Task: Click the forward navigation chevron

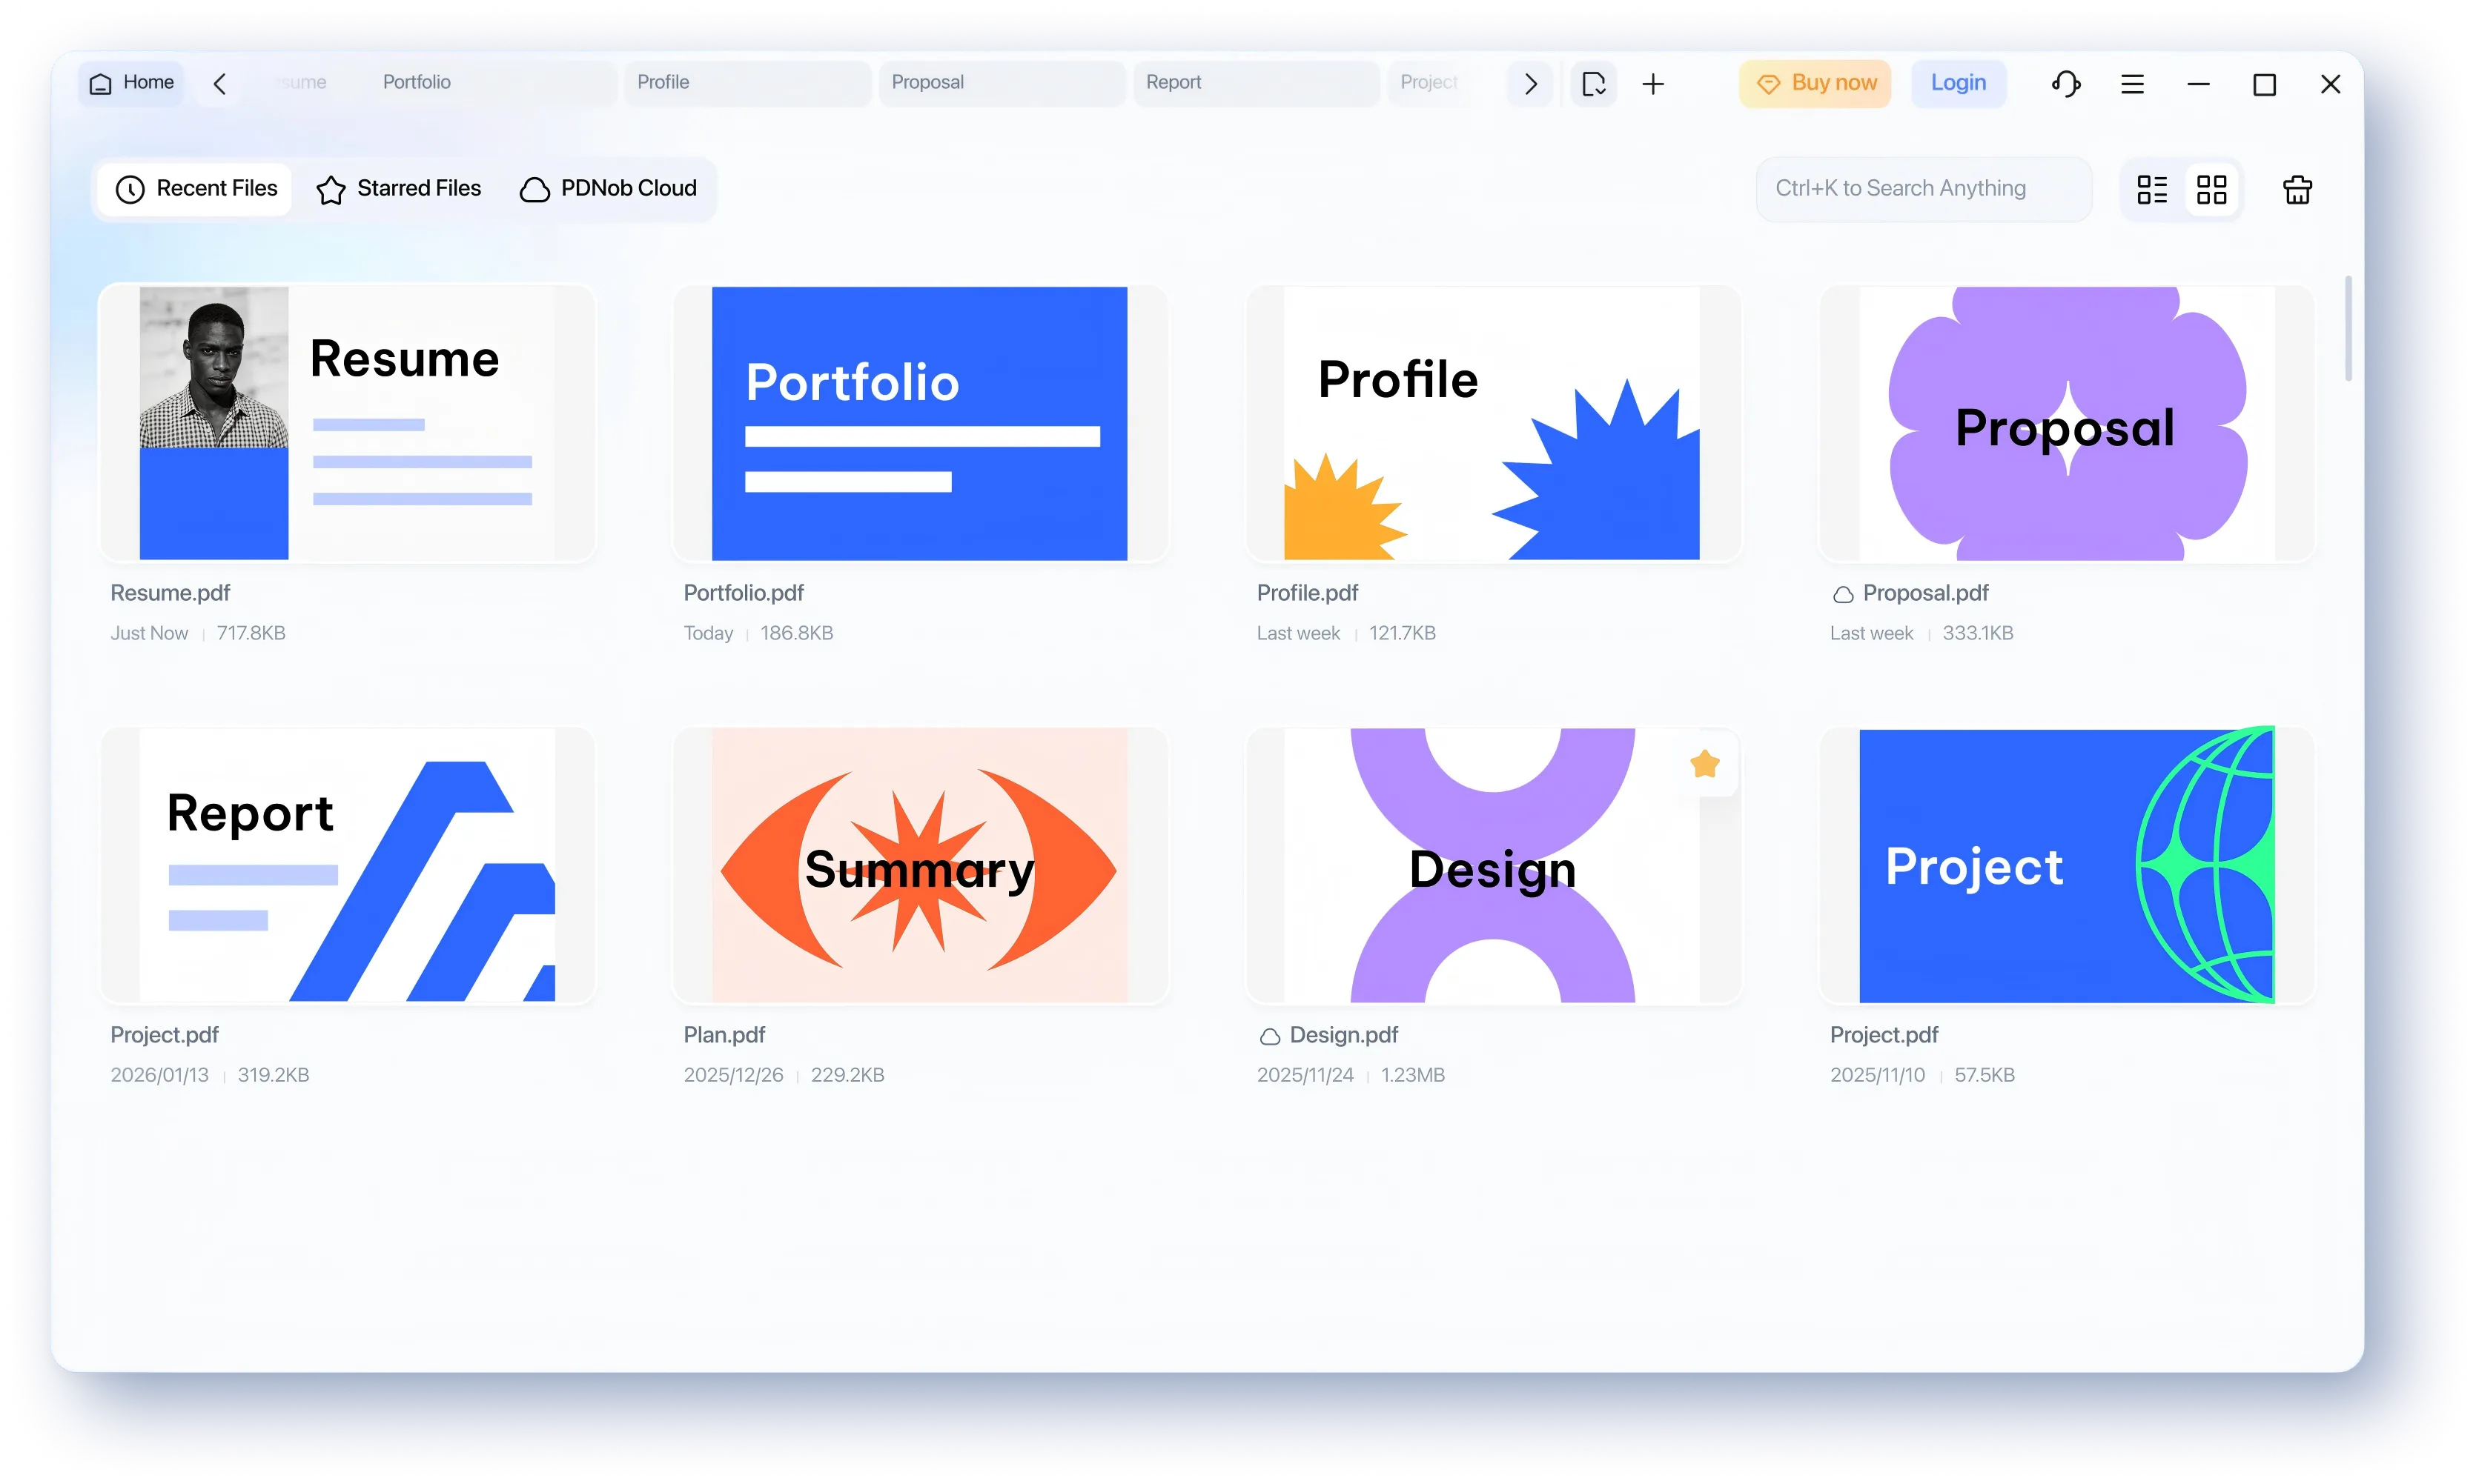Action: click(x=1529, y=83)
